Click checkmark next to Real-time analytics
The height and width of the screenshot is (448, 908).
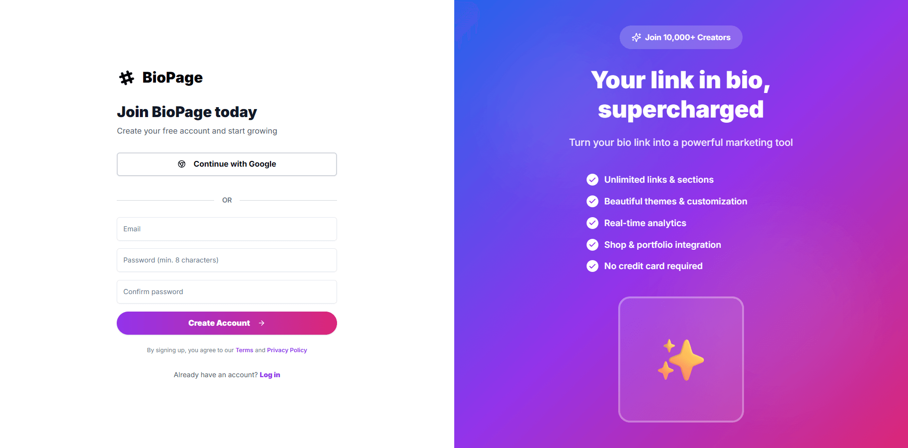point(592,223)
